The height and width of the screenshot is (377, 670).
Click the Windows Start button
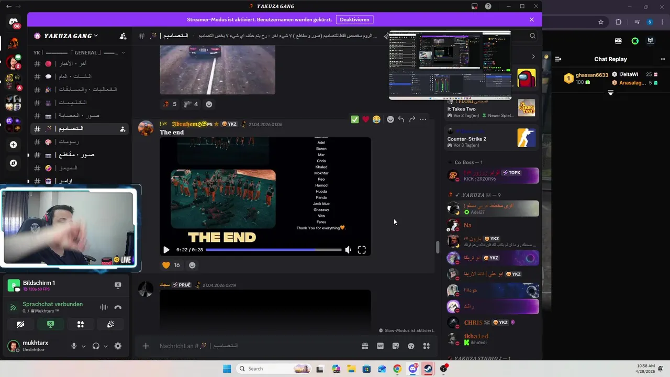click(x=227, y=369)
